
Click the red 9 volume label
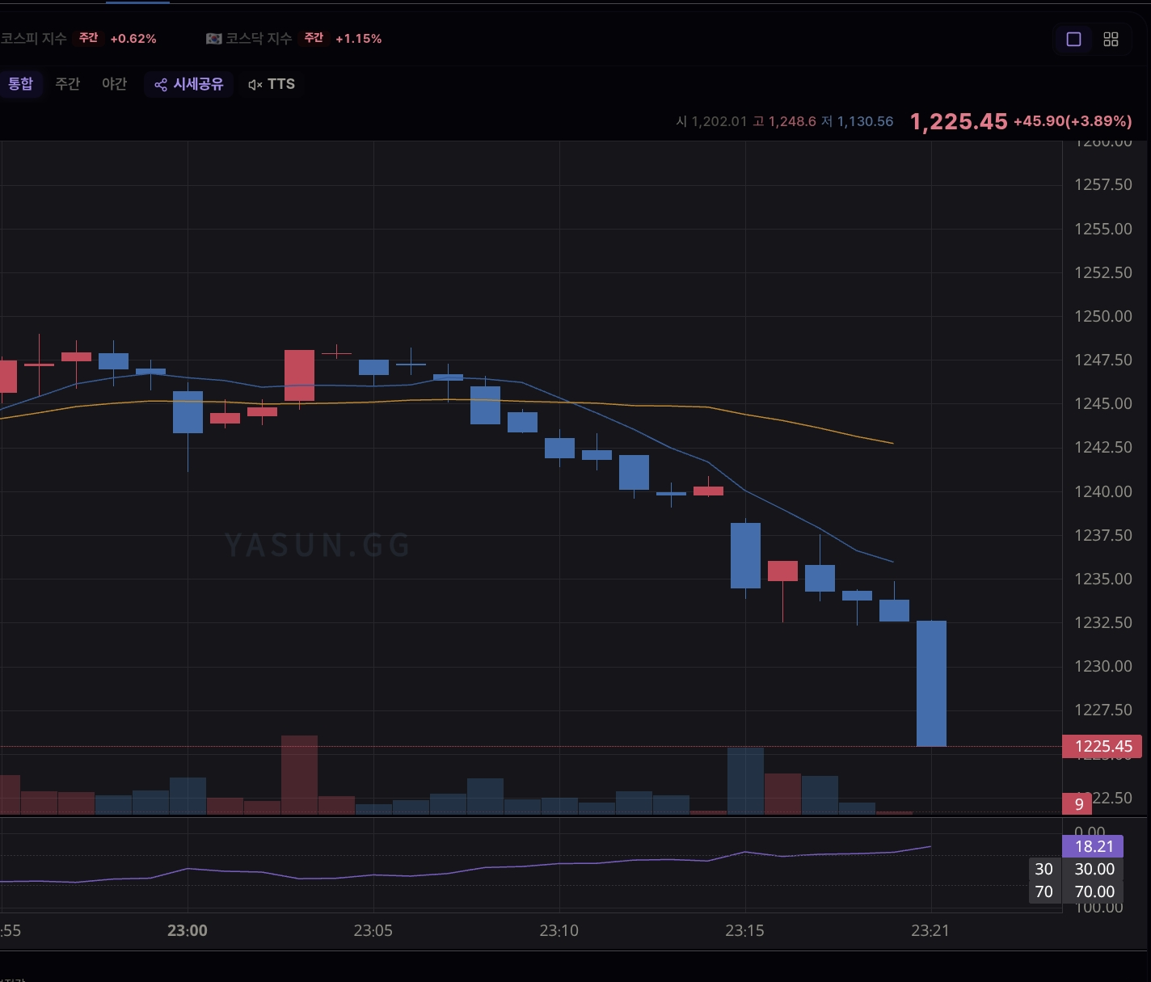[1078, 804]
